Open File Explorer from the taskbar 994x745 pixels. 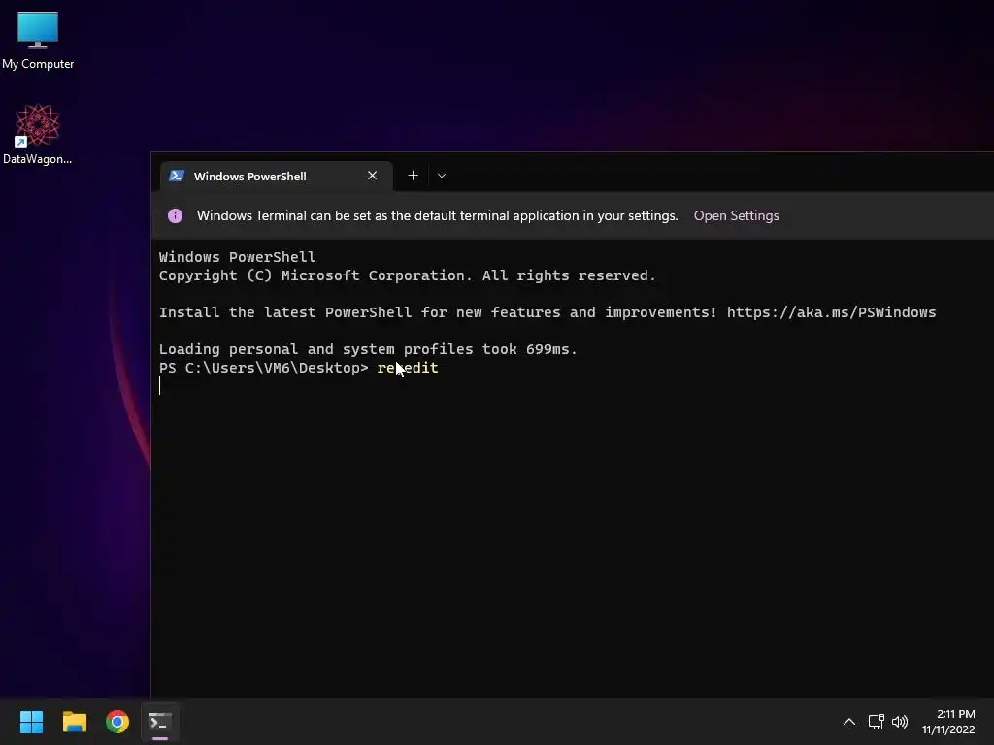pos(74,722)
